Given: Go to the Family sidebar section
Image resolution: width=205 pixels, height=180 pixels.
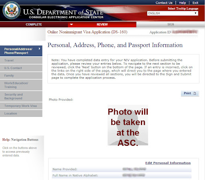Looking at the screenshot, I should tap(21, 76).
